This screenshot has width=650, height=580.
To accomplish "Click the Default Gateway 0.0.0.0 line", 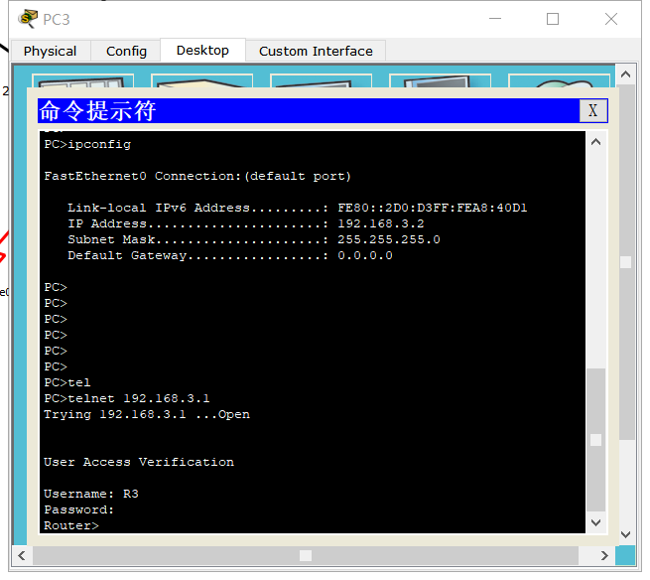I will click(230, 255).
